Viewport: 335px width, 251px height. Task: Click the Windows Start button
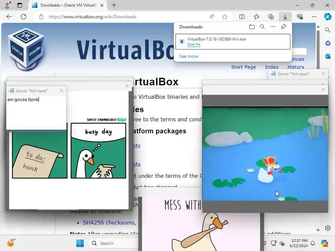click(x=80, y=243)
